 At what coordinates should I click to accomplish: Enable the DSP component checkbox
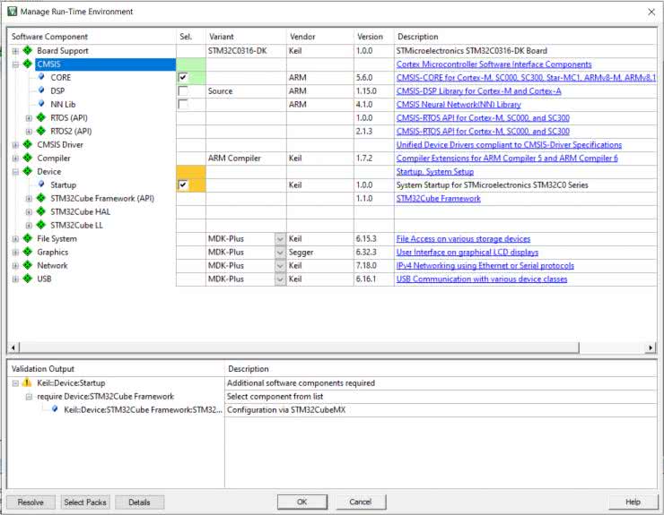point(183,91)
